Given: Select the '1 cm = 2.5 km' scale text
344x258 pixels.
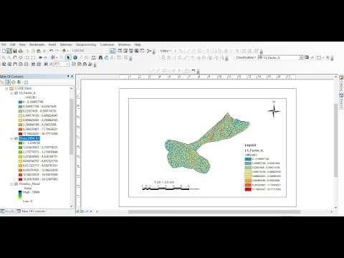Looking at the screenshot, I should point(164,182).
